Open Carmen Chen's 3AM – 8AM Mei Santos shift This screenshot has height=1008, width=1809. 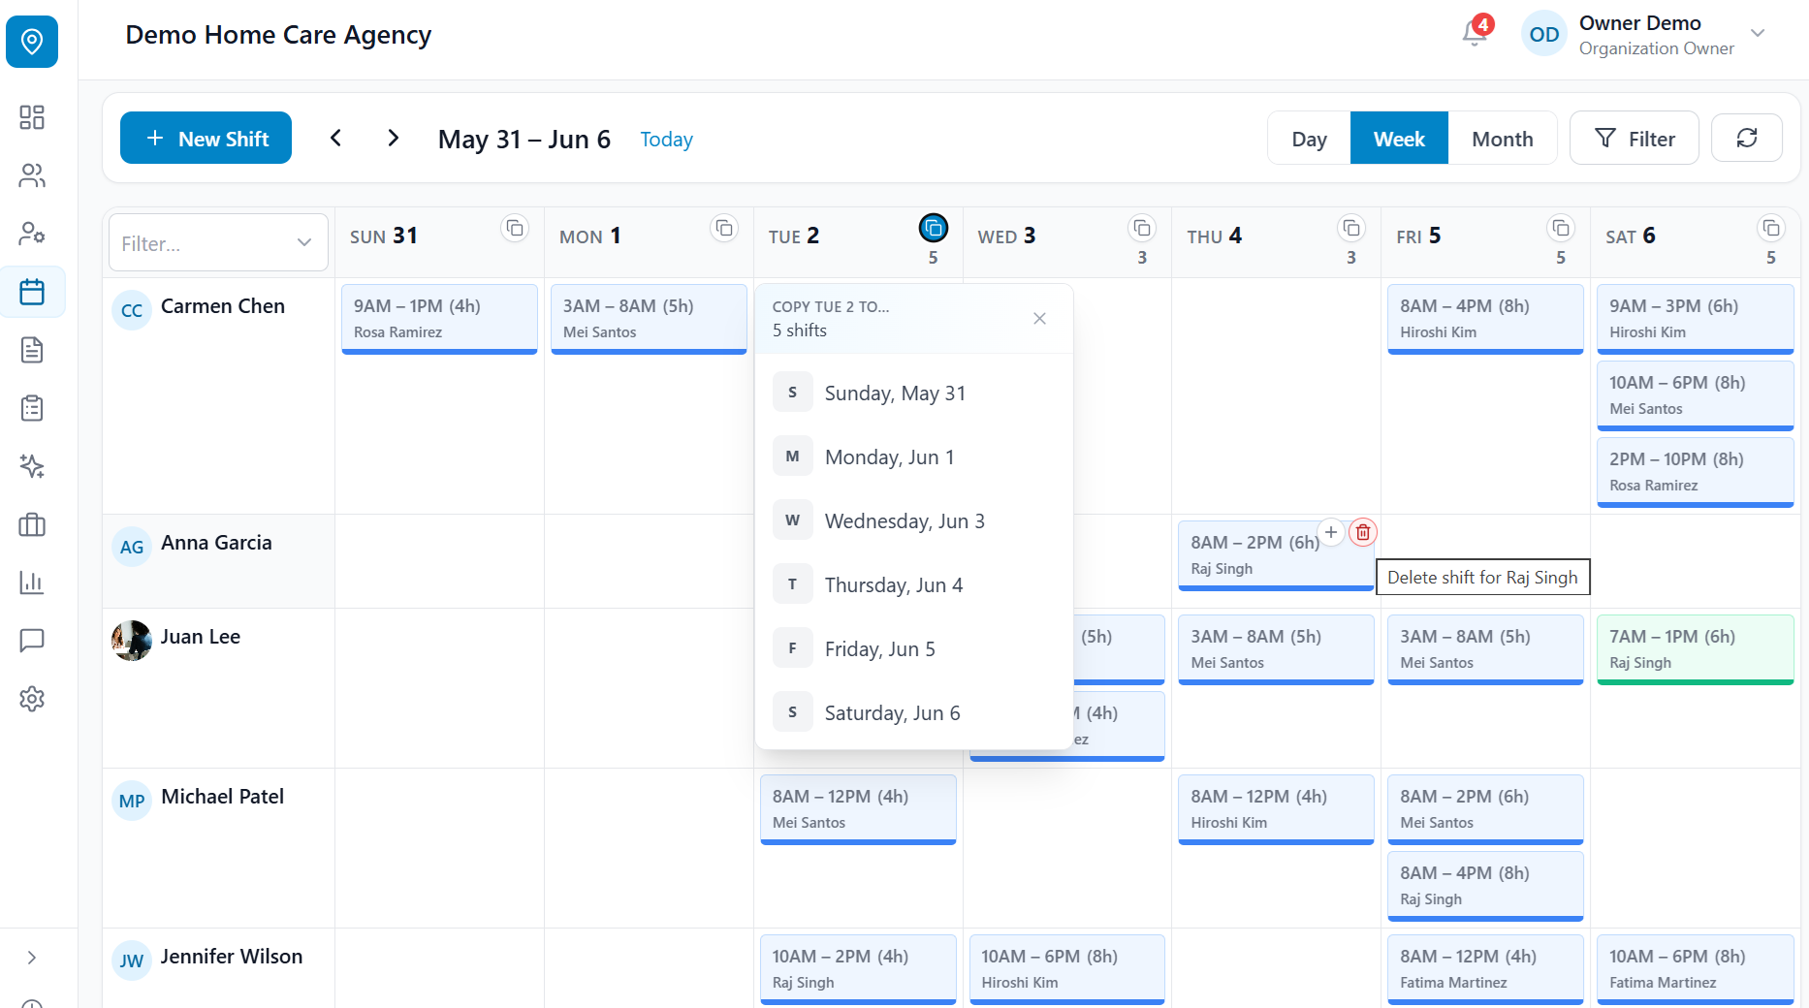pyautogui.click(x=649, y=319)
